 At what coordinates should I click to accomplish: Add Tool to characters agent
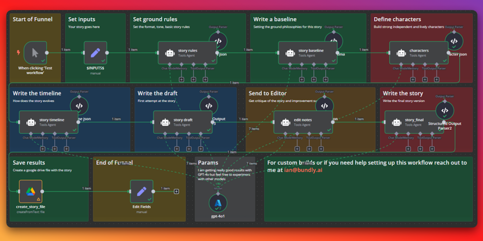425,79
